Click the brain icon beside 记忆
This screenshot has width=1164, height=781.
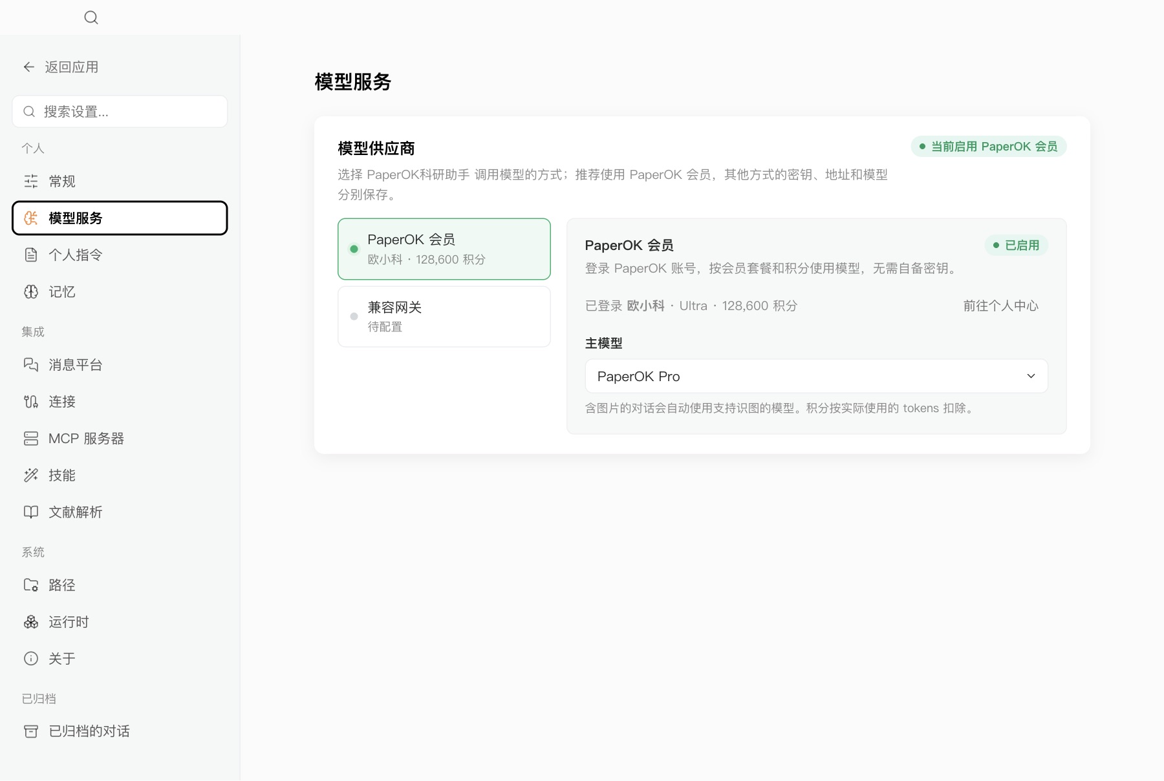[31, 292]
